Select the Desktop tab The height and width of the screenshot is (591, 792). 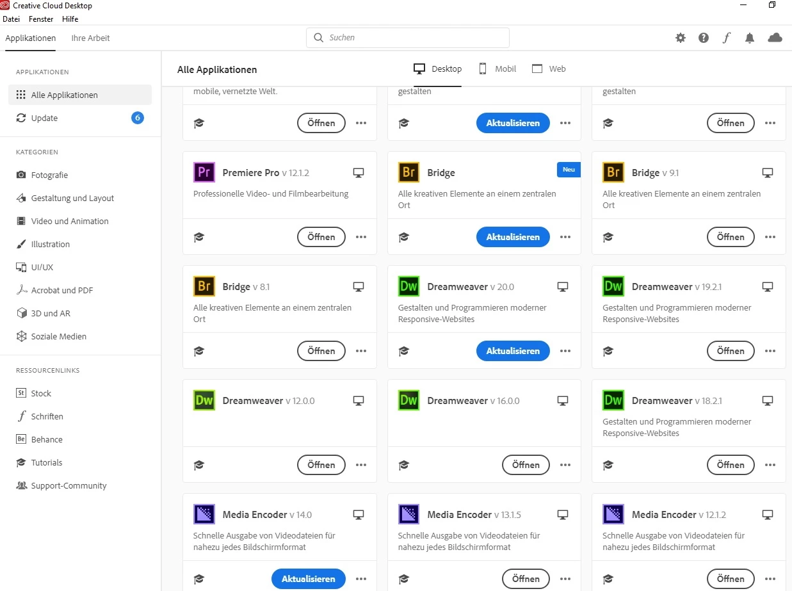coord(438,69)
